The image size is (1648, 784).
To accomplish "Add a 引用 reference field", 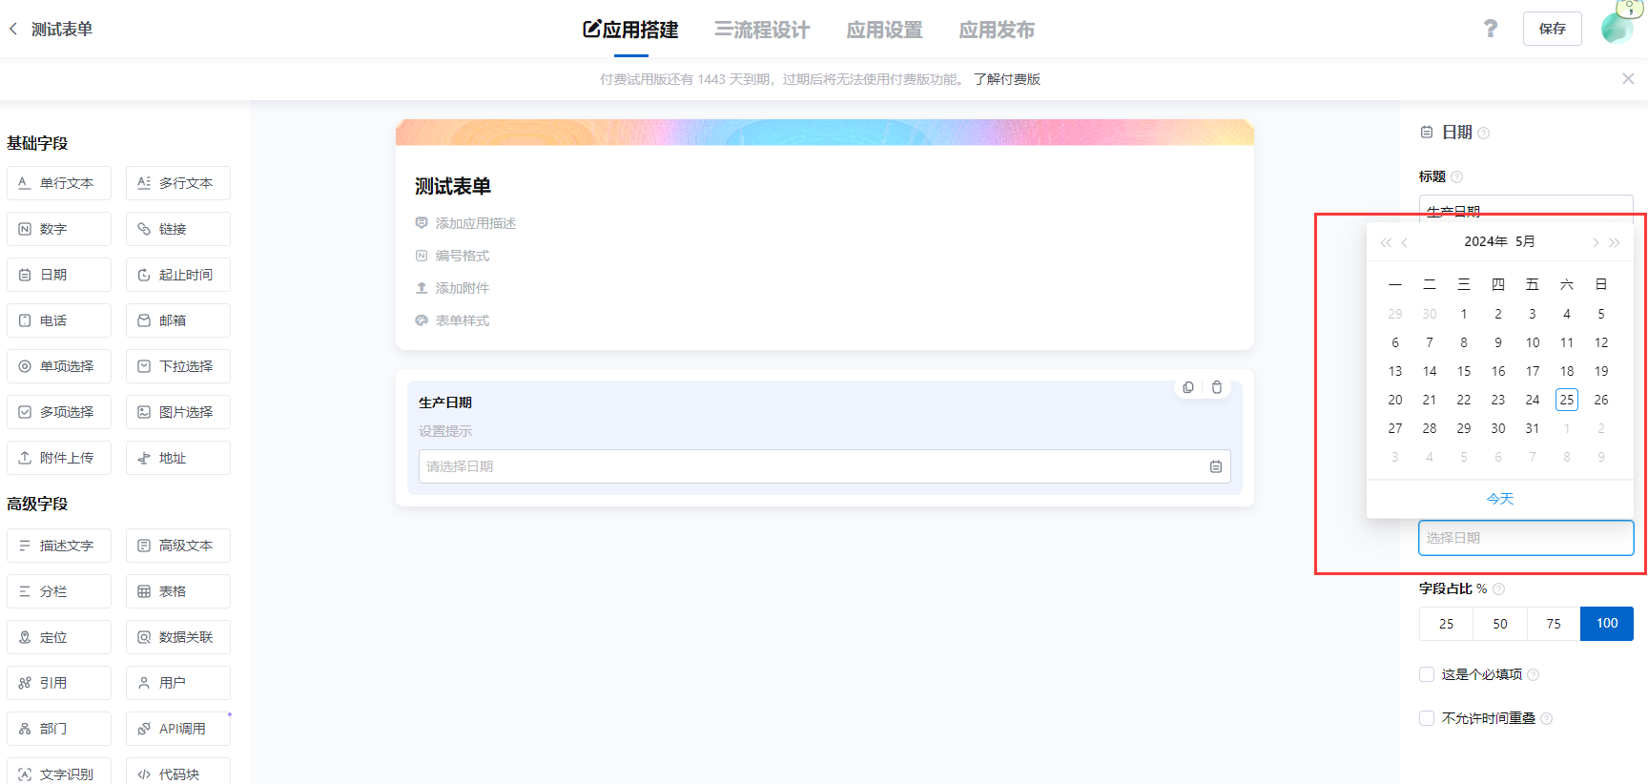I will pos(59,683).
